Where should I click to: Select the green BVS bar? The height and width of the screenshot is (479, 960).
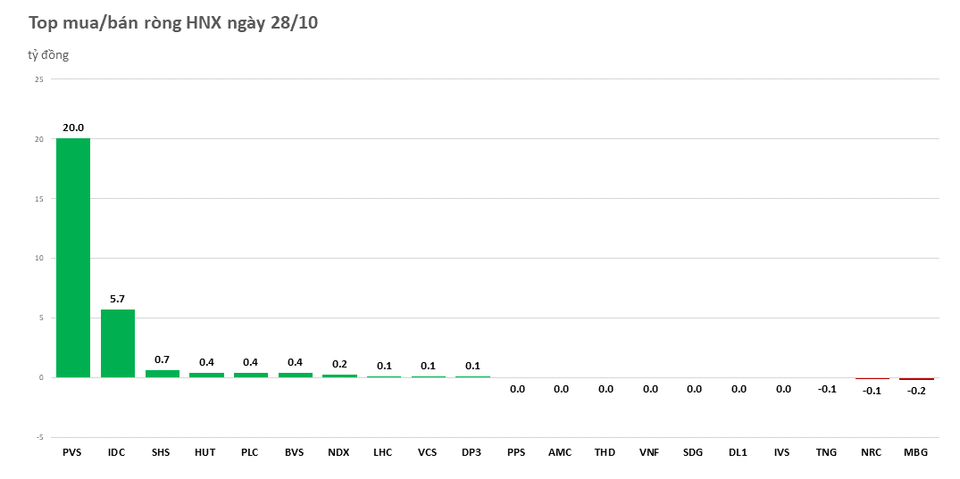[x=295, y=375]
